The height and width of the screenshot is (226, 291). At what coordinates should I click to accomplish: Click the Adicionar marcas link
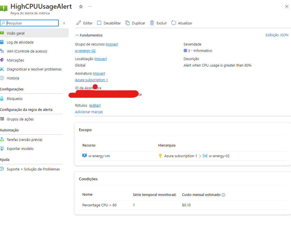pyautogui.click(x=89, y=112)
